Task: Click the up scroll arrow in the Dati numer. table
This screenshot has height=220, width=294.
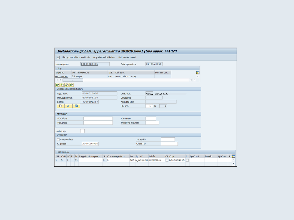Action: [233, 160]
